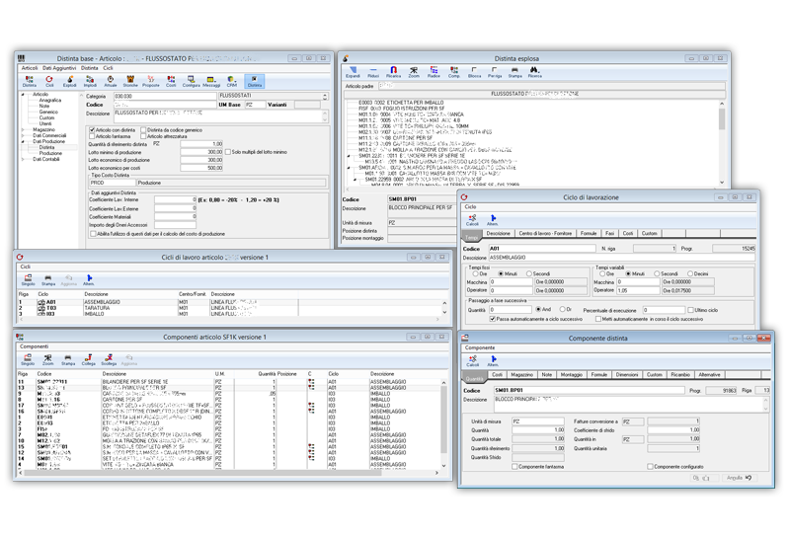Check Componente configurato checkbox
The image size is (790, 535).
(x=650, y=467)
